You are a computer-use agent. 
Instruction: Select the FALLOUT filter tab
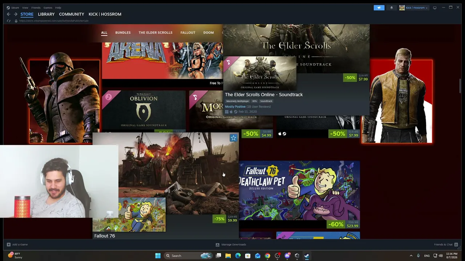(188, 33)
